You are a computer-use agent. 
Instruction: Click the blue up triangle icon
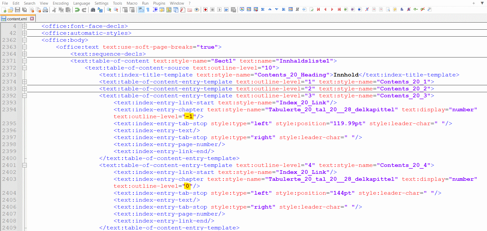270,9
